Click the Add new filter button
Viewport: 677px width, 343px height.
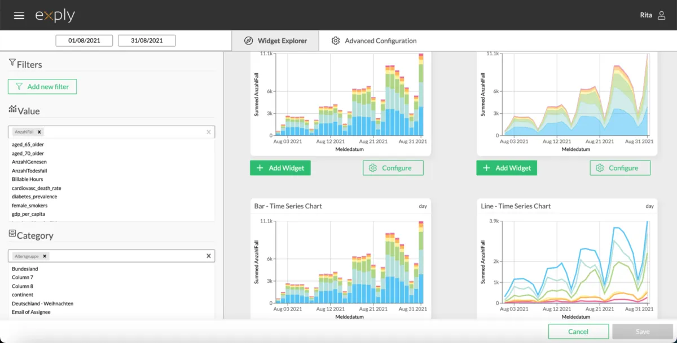tap(42, 87)
